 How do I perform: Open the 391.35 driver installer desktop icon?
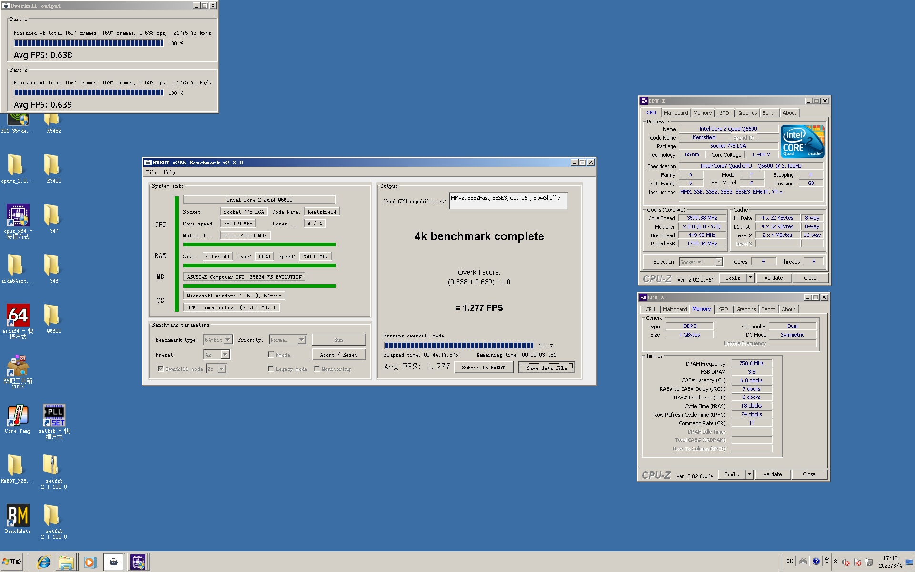(18, 122)
